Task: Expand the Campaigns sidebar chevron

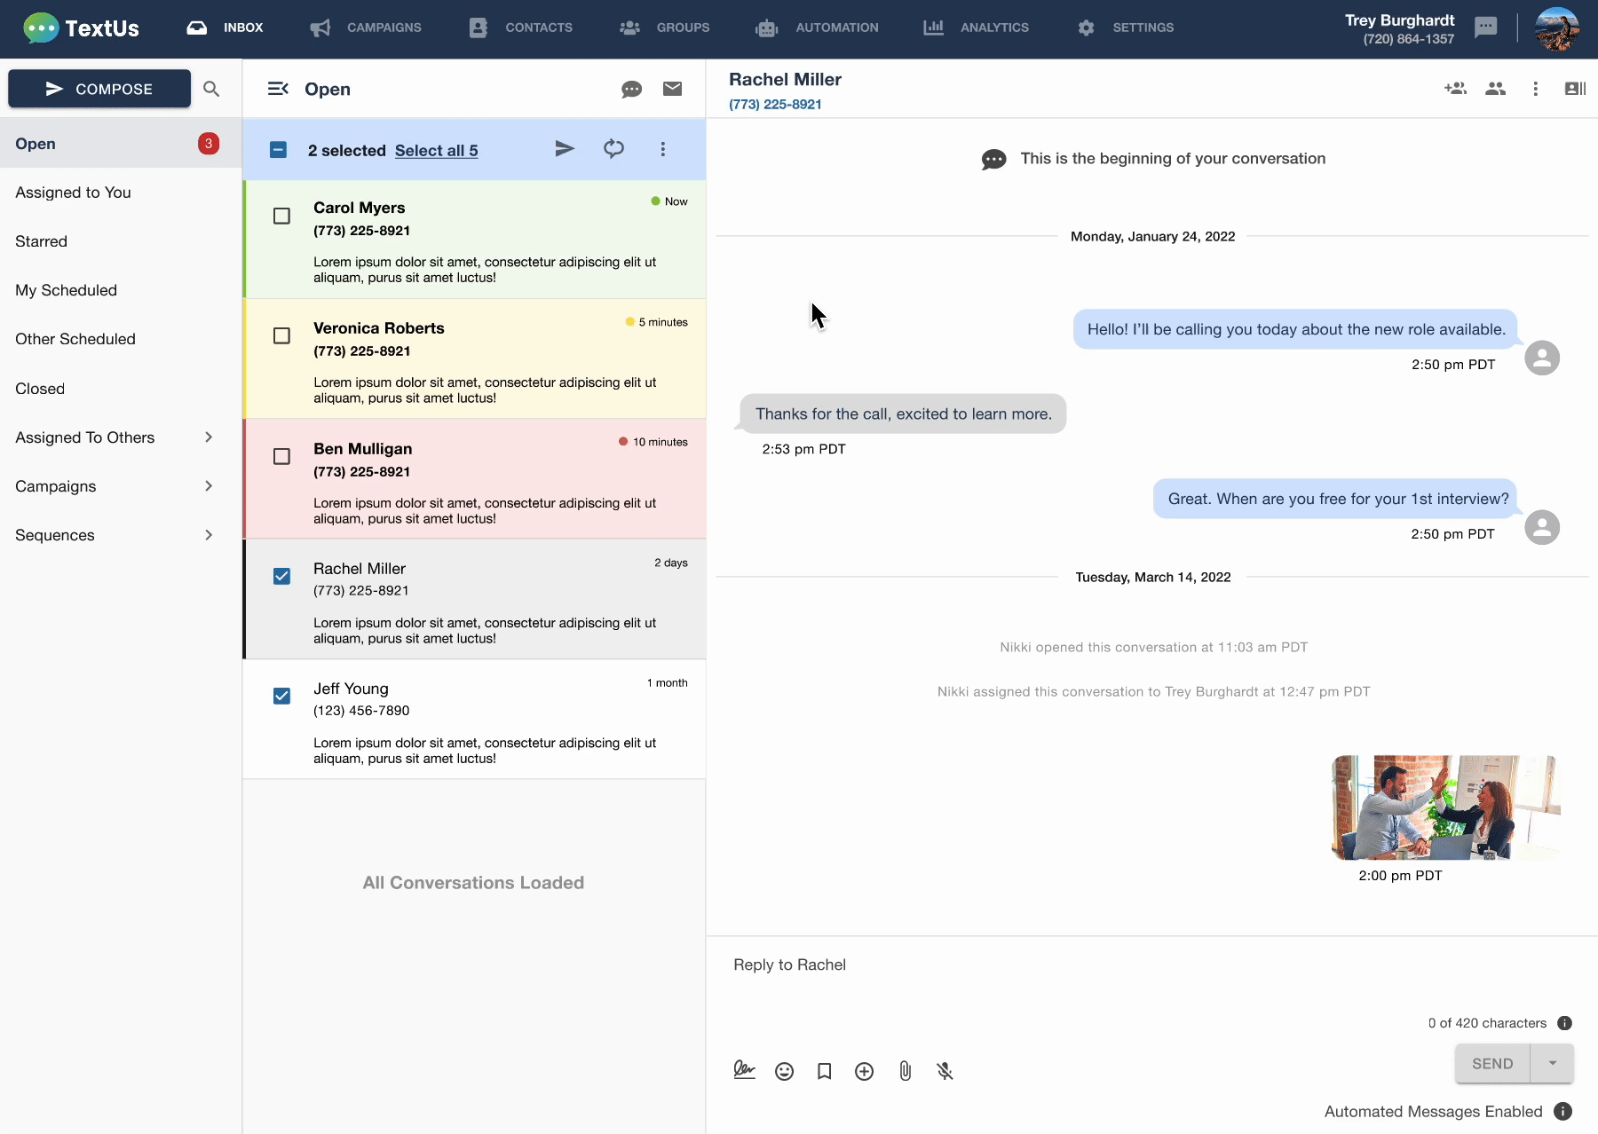Action: [209, 485]
